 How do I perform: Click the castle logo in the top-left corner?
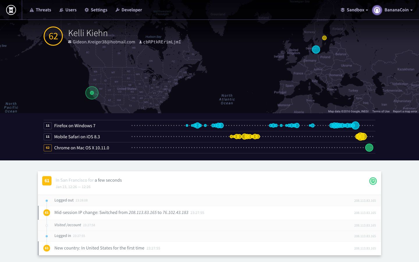click(11, 10)
